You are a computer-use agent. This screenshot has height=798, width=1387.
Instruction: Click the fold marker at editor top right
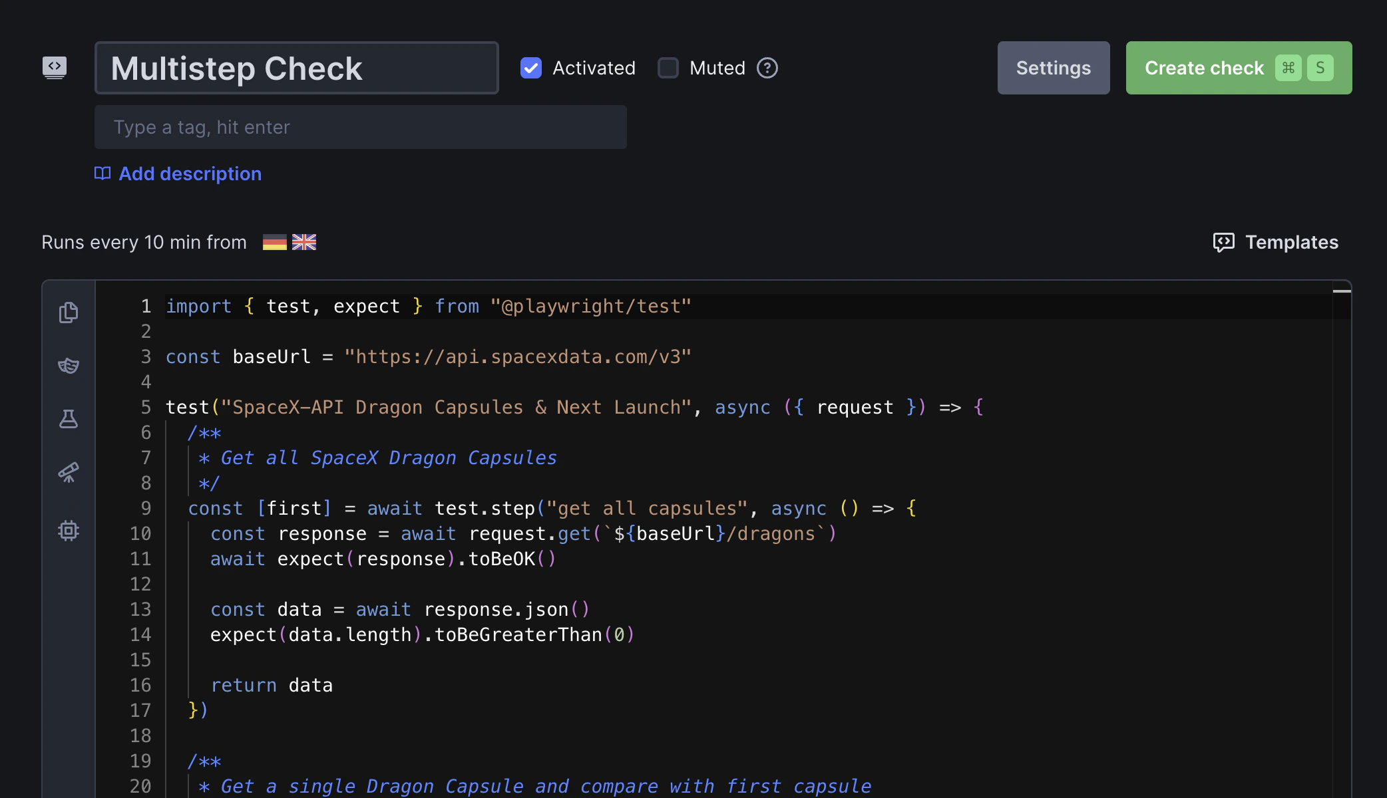(1340, 291)
